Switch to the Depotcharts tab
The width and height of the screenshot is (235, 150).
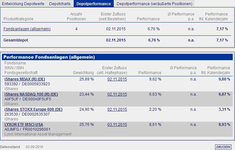pos(60,4)
